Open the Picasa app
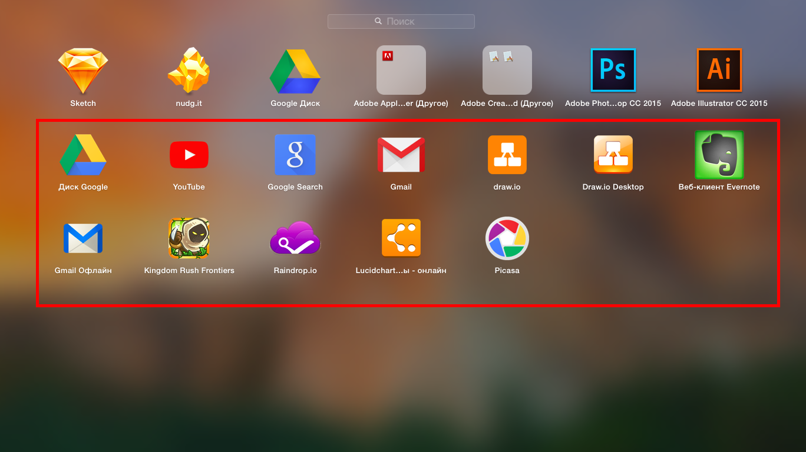The image size is (806, 452). coord(507,238)
